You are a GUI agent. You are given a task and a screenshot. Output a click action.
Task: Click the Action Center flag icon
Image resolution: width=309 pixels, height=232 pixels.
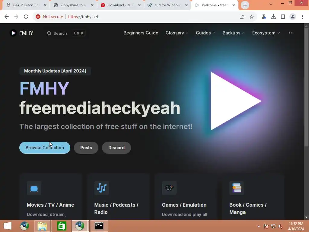[x=266, y=226]
